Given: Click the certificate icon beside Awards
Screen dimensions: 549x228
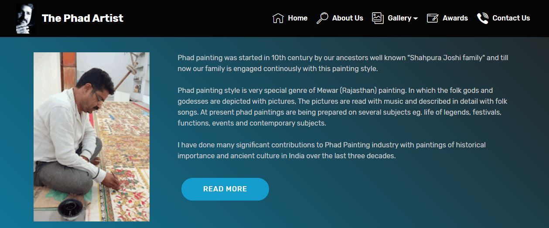Looking at the screenshot, I should [x=432, y=18].
